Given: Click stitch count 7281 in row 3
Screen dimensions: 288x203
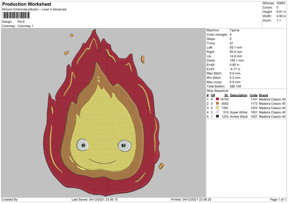Looking at the screenshot, I should coord(225,108).
